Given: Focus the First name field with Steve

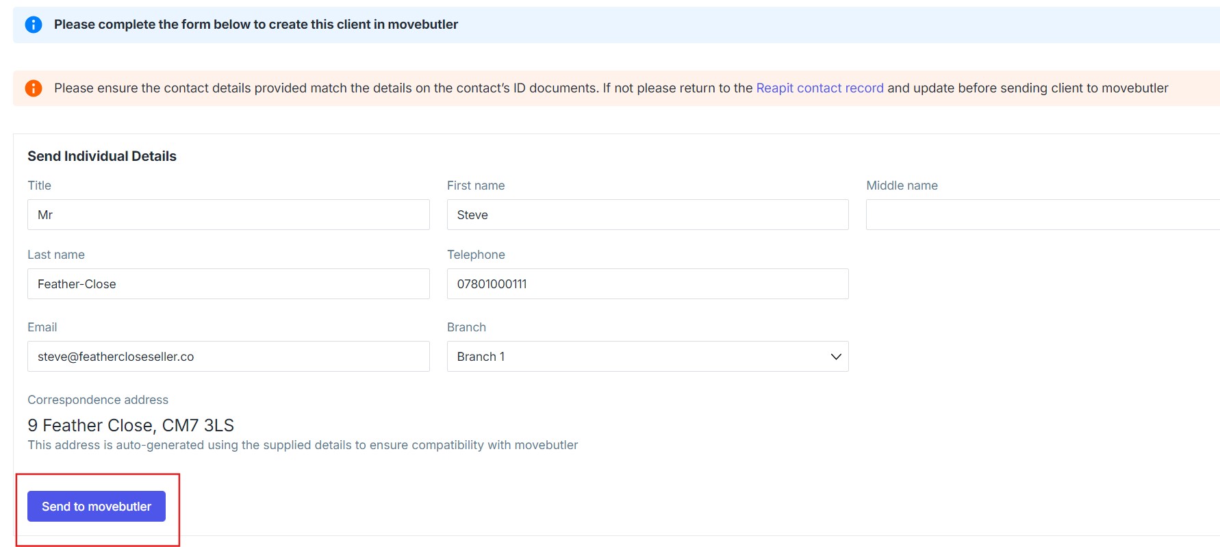Looking at the screenshot, I should click(647, 215).
